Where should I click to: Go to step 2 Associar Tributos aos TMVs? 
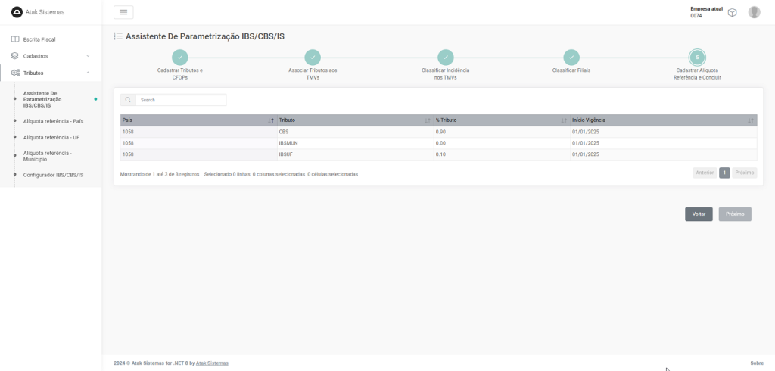[313, 58]
